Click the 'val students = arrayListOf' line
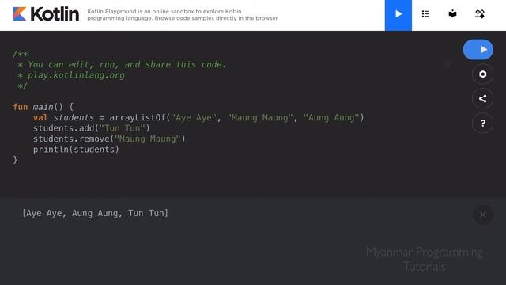 (x=198, y=117)
